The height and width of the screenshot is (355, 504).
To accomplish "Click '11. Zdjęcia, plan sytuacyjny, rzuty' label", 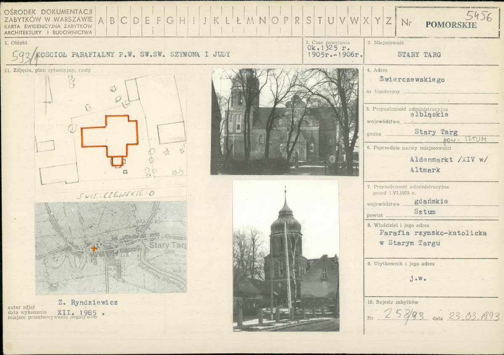I will pyautogui.click(x=47, y=70).
